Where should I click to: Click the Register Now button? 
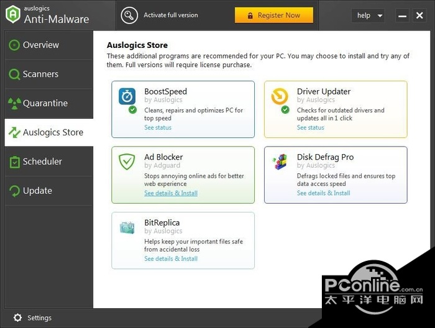coord(274,16)
